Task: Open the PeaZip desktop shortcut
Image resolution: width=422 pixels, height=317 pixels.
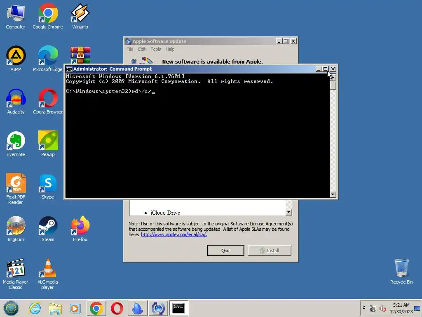Action: coord(48,144)
